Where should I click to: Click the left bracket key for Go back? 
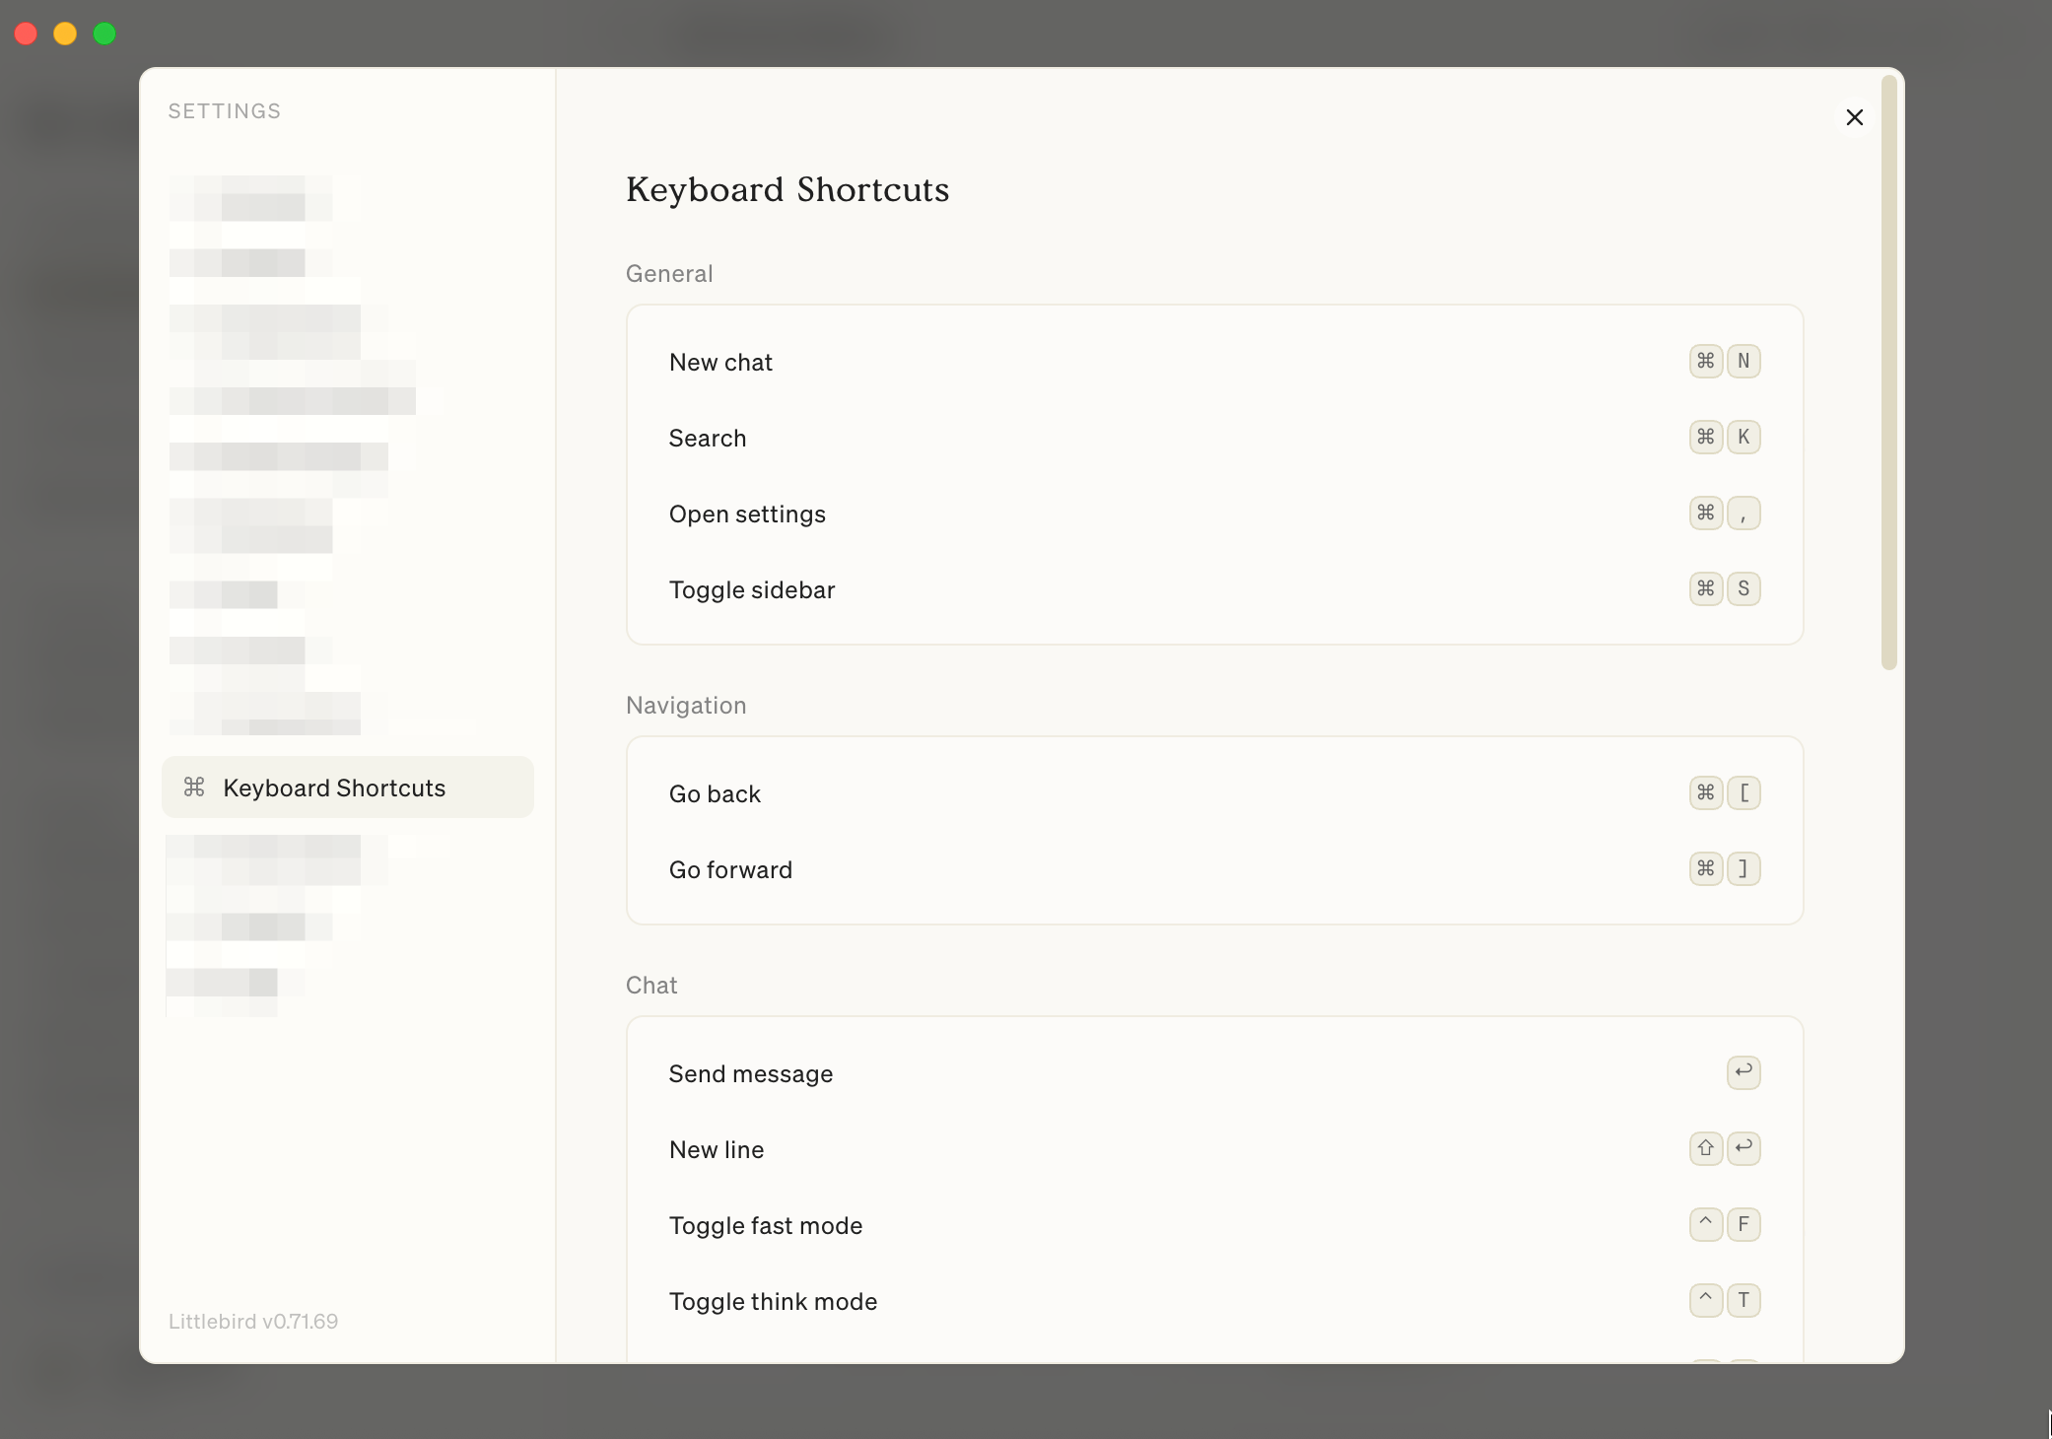[1744, 793]
